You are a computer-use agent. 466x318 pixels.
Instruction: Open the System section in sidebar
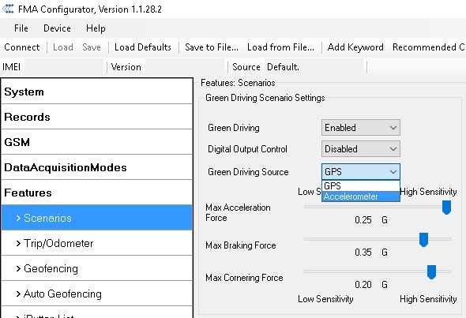pos(97,92)
